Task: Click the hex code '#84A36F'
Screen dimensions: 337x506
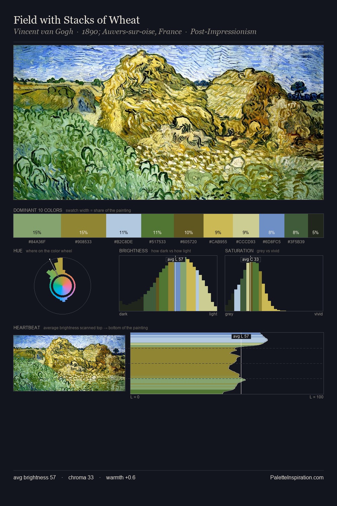Action: 37,242
